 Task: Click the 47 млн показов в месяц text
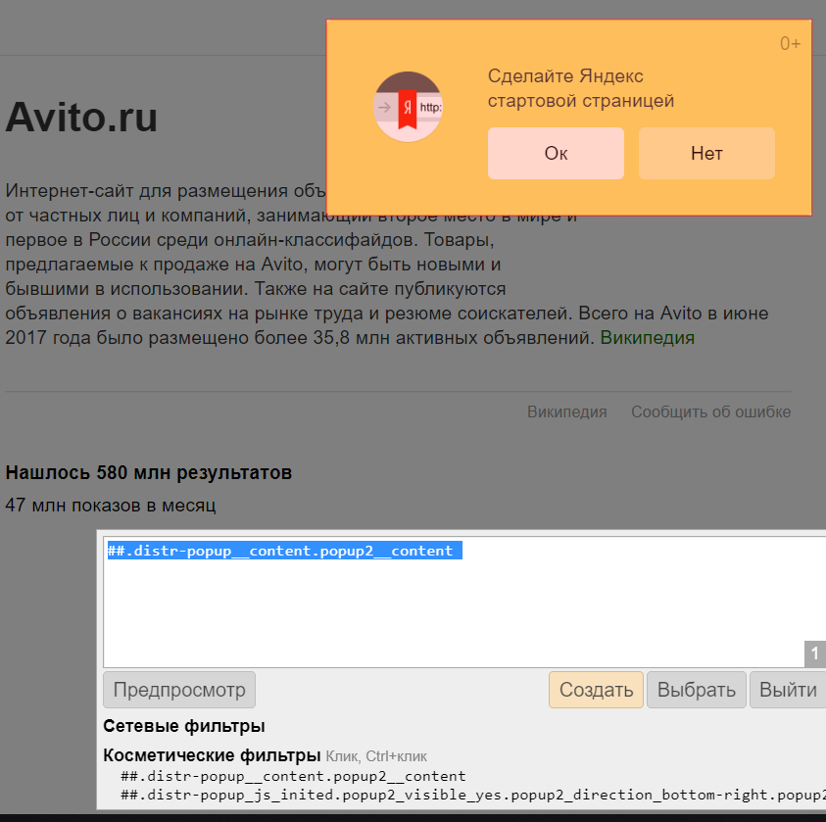(111, 506)
